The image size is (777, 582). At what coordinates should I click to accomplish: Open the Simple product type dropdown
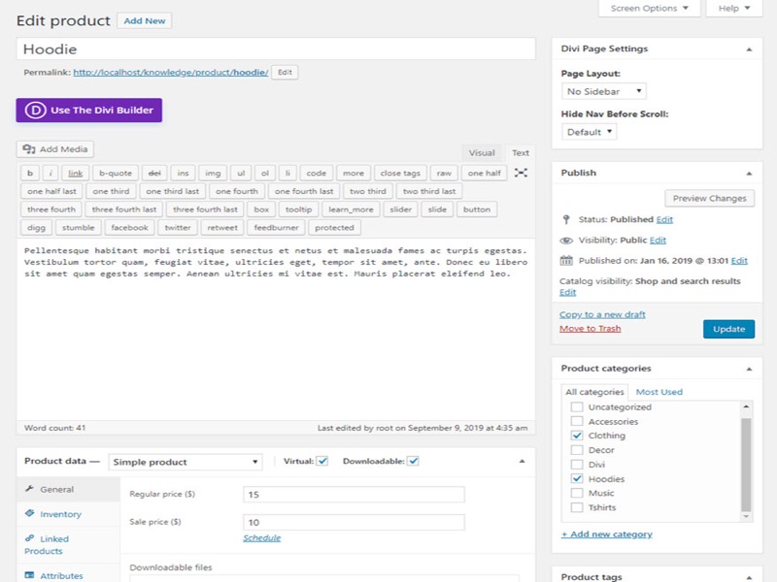(x=186, y=462)
